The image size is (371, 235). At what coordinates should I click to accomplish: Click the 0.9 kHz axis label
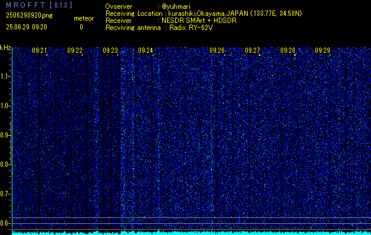point(5,135)
